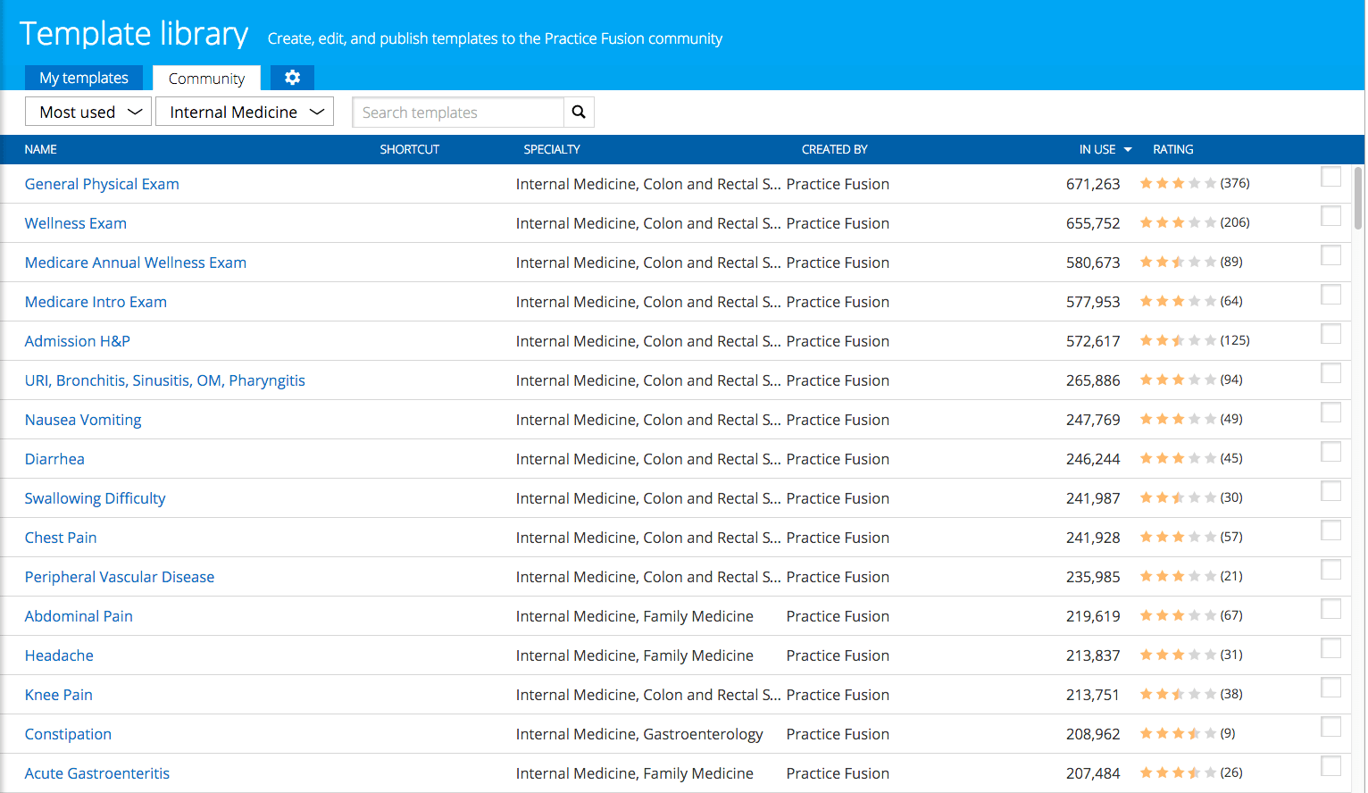Open the Wellness Exam template
This screenshot has height=793, width=1368.
(76, 223)
